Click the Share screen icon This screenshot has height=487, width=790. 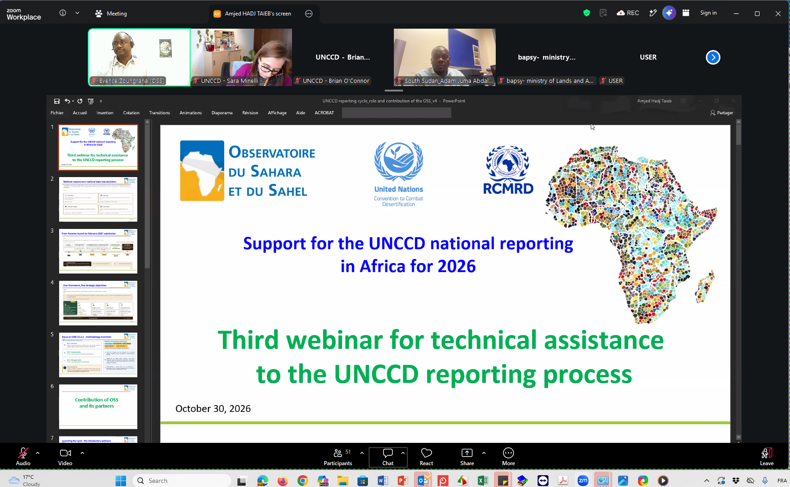467,453
